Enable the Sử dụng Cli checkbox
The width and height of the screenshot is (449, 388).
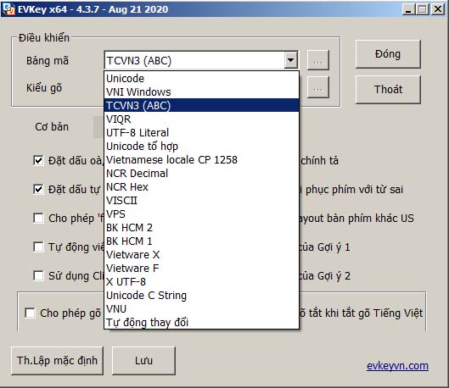pyautogui.click(x=38, y=275)
